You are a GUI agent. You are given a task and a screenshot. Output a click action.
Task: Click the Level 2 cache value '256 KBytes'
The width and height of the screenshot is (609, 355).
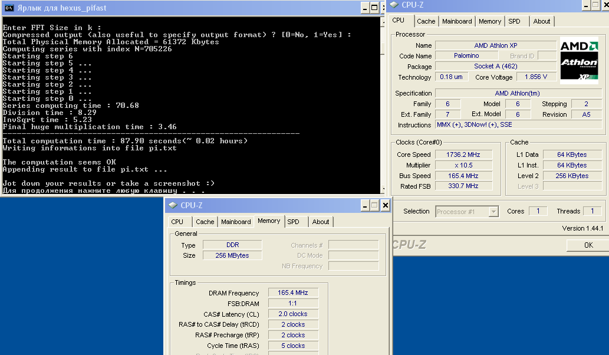(572, 176)
